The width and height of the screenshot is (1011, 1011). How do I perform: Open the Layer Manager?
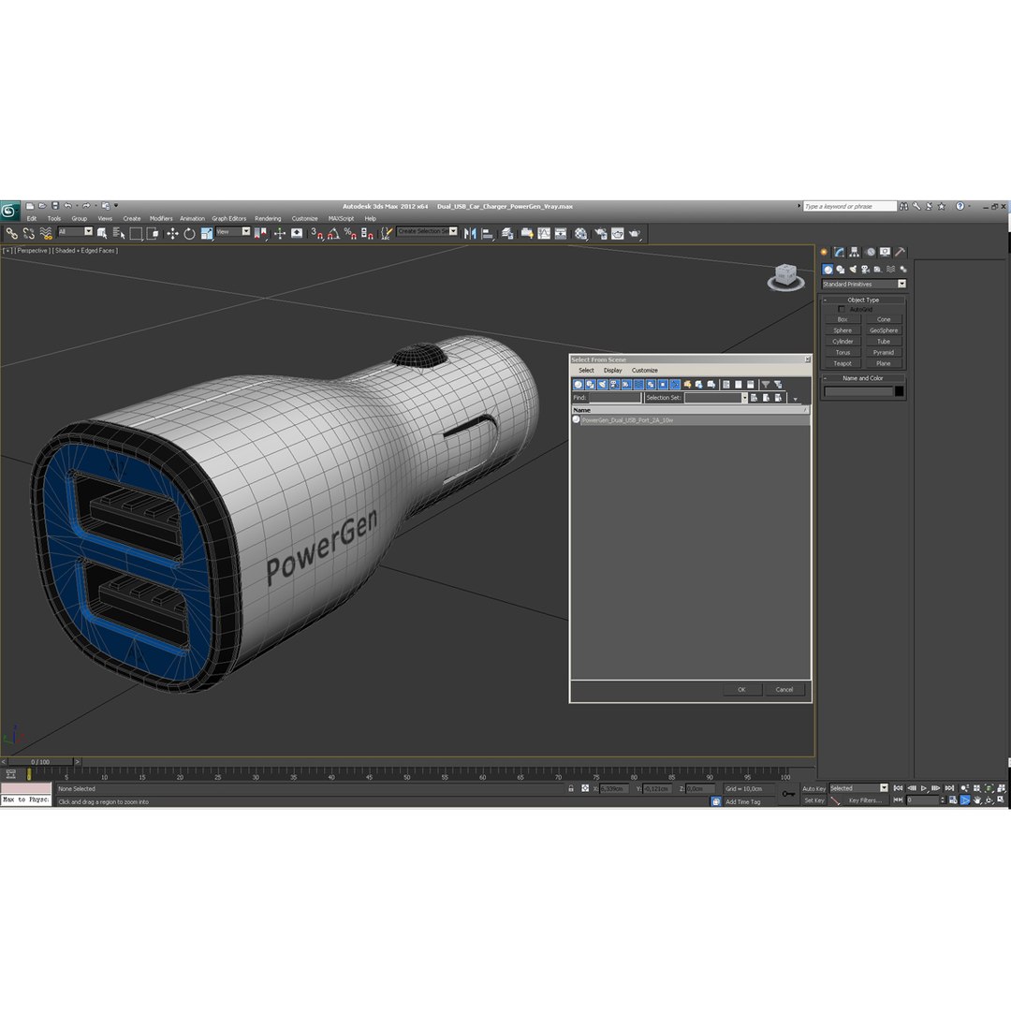pyautogui.click(x=508, y=233)
